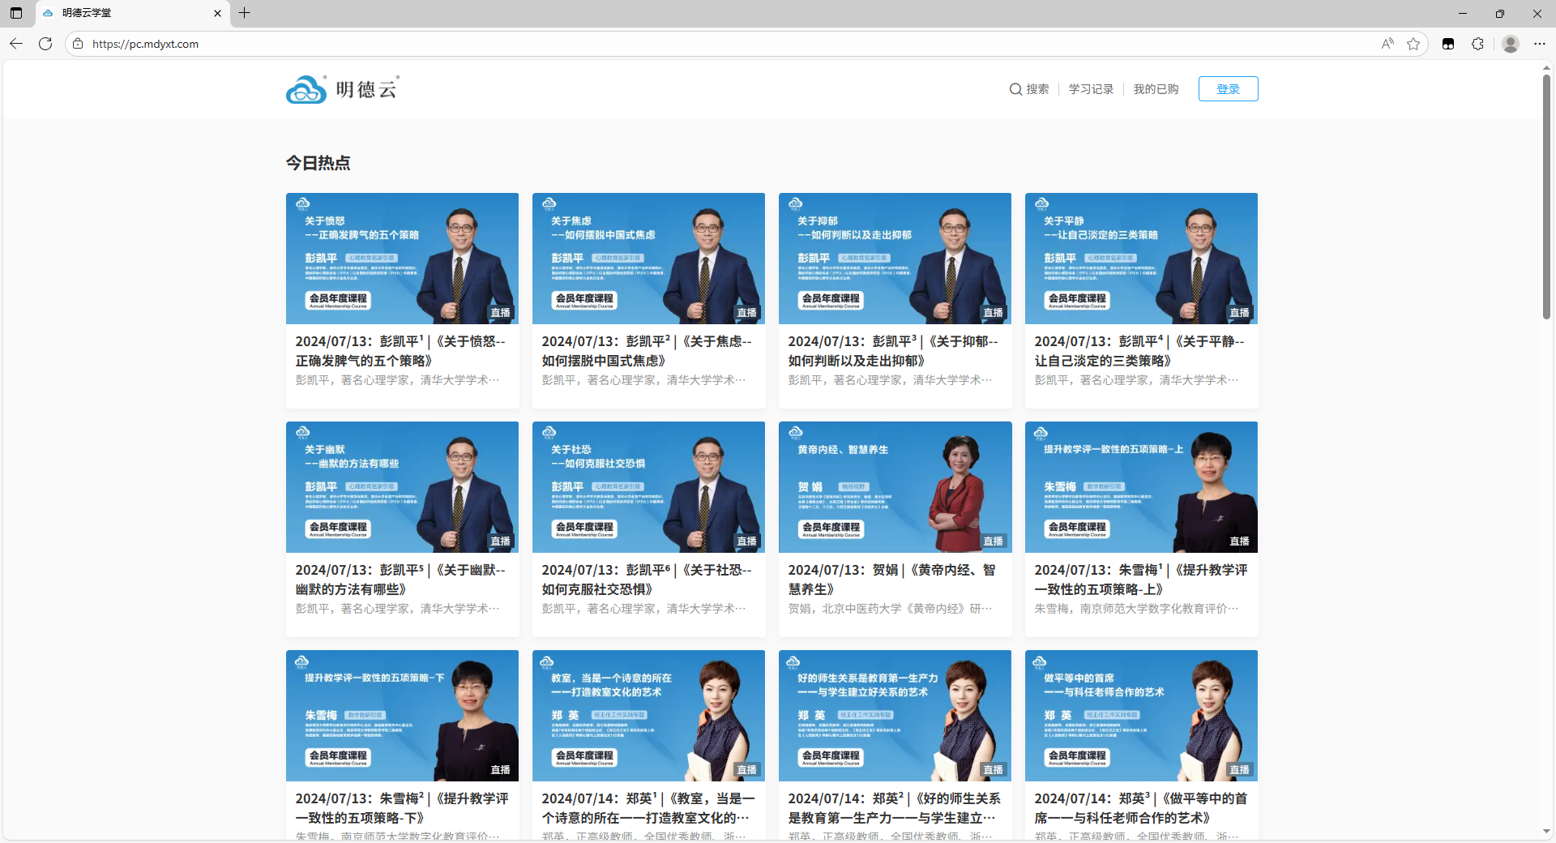Open browser settings ellipsis menu
Image resolution: width=1556 pixels, height=843 pixels.
click(x=1540, y=44)
